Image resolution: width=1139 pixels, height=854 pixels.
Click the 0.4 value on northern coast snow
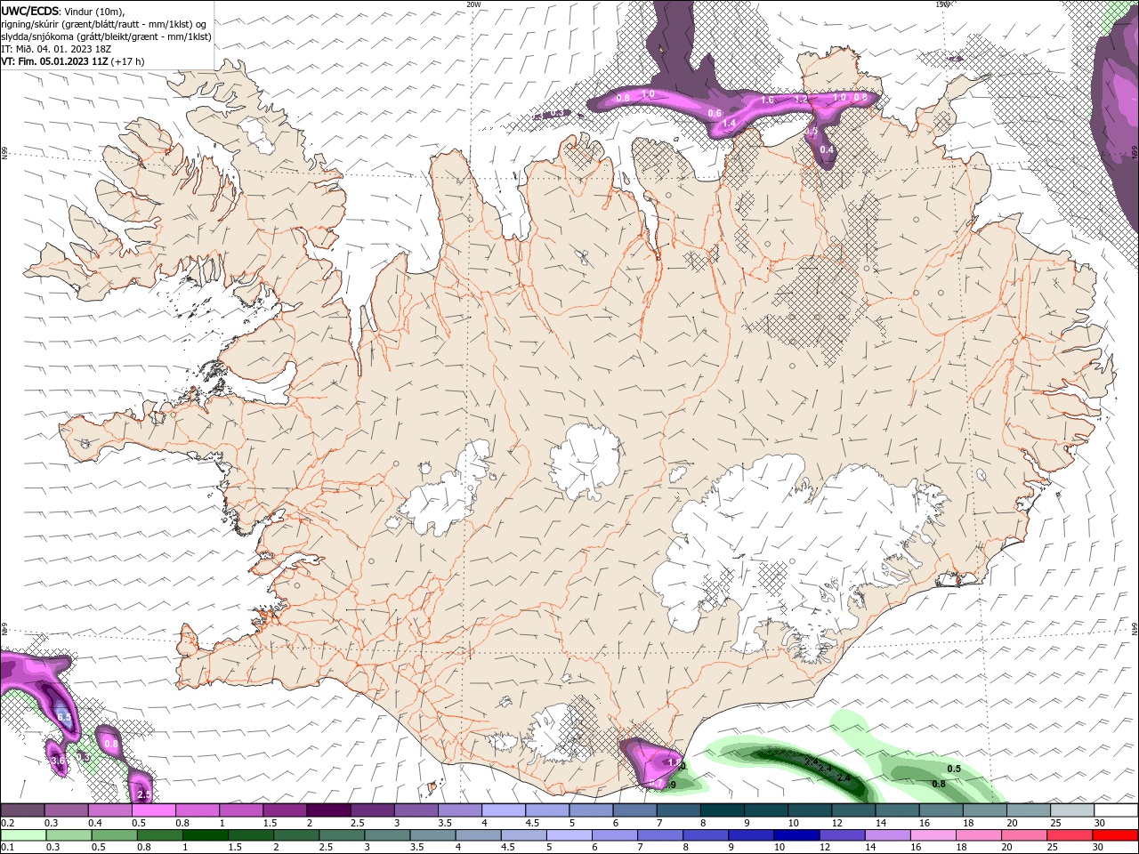click(827, 149)
